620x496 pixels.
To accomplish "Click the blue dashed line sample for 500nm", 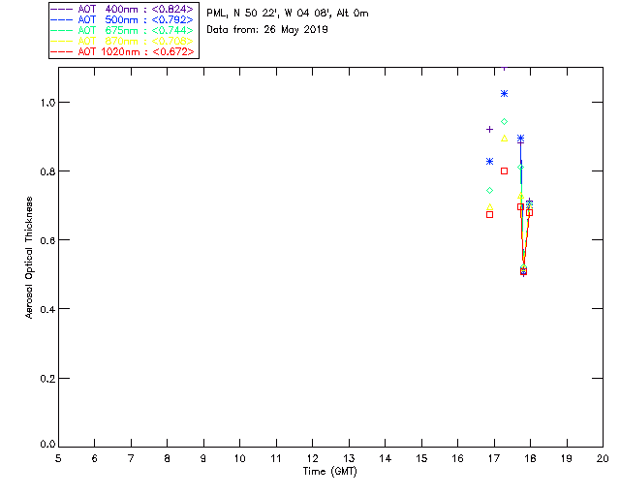I will (62, 19).
